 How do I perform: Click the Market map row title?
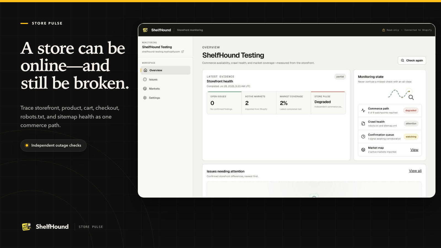(x=376, y=148)
